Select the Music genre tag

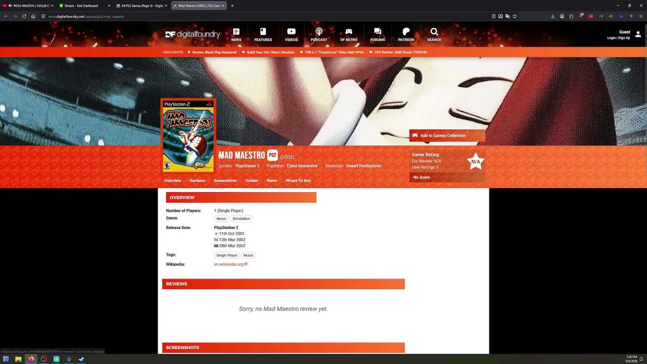click(x=221, y=219)
